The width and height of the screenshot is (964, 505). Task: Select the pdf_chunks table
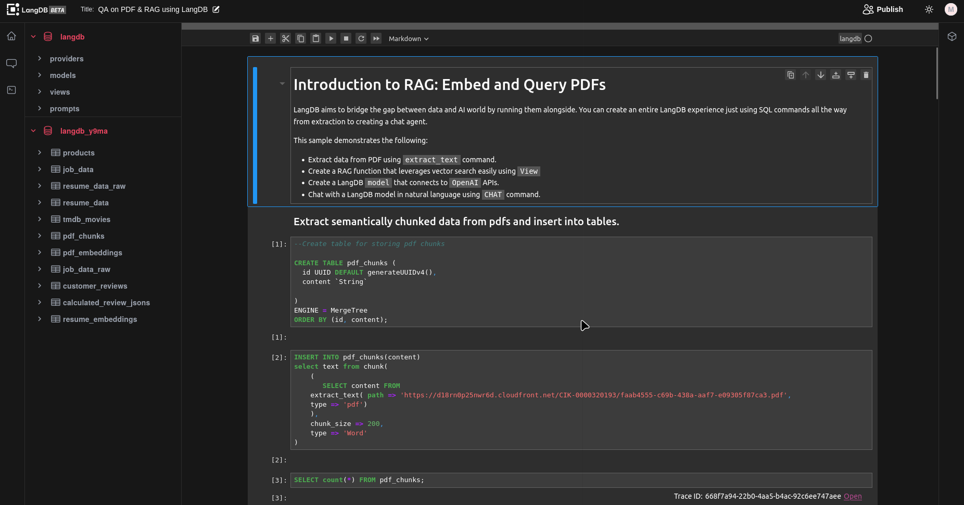pos(83,236)
